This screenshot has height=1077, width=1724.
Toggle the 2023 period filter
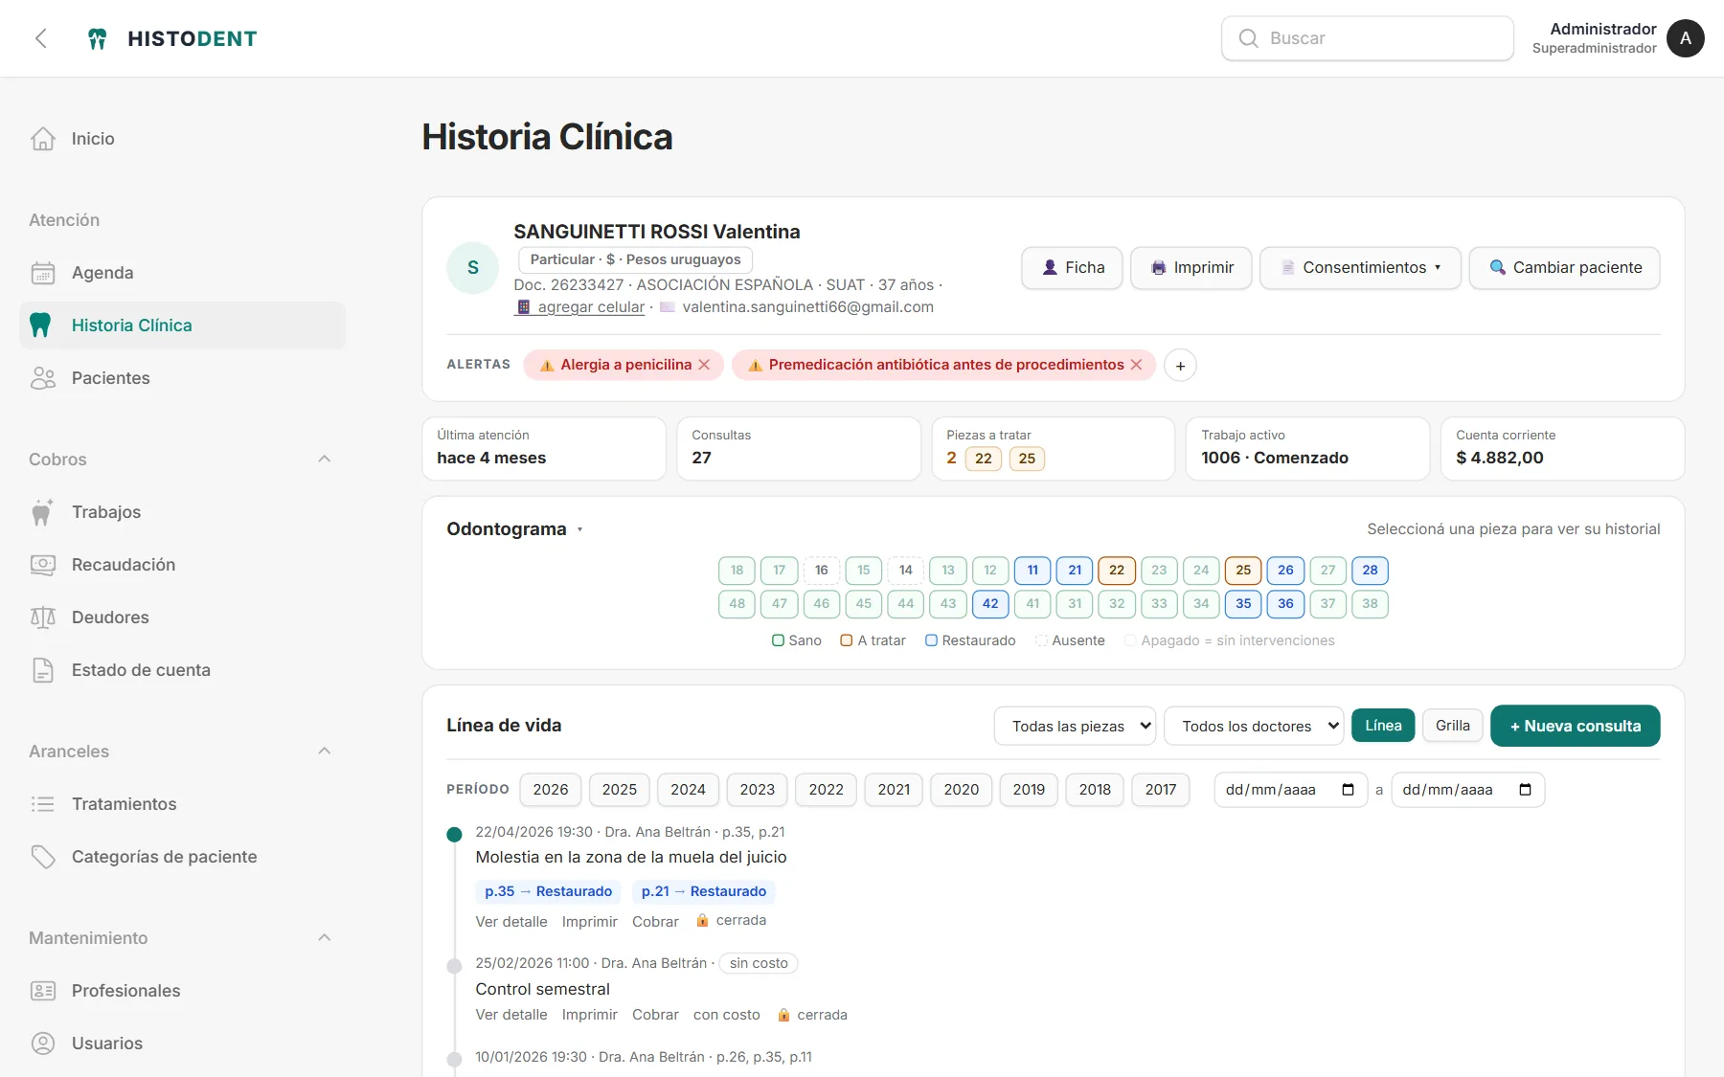point(758,790)
